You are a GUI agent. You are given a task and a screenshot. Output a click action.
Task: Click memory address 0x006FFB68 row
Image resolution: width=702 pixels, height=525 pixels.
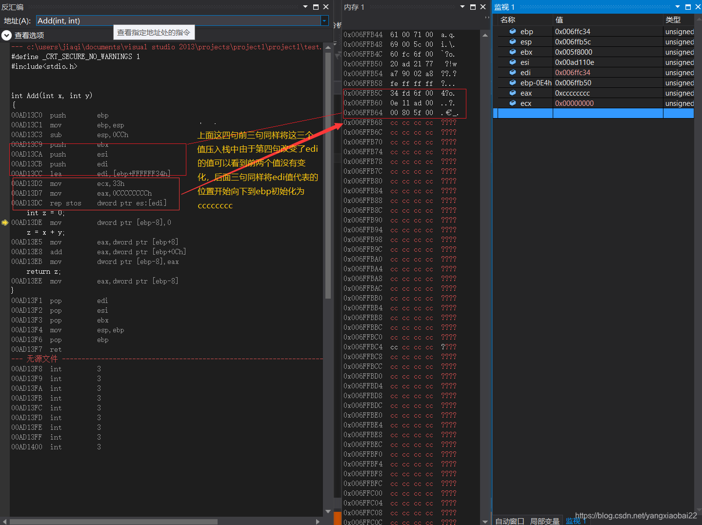point(400,122)
